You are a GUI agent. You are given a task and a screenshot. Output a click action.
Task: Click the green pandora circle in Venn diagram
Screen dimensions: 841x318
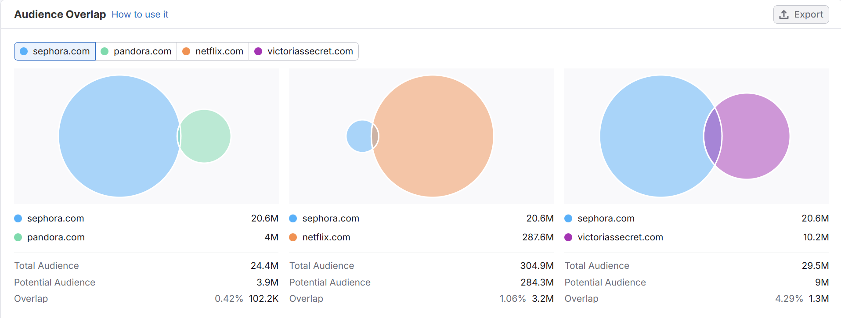coord(206,136)
